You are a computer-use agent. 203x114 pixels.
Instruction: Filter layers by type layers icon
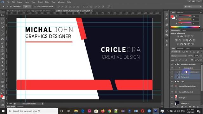[191, 52]
